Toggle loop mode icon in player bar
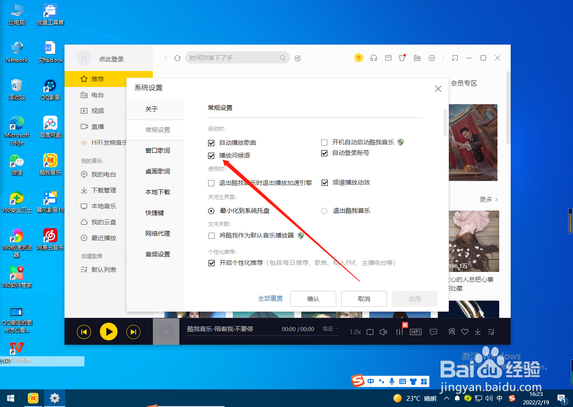 pos(370,332)
